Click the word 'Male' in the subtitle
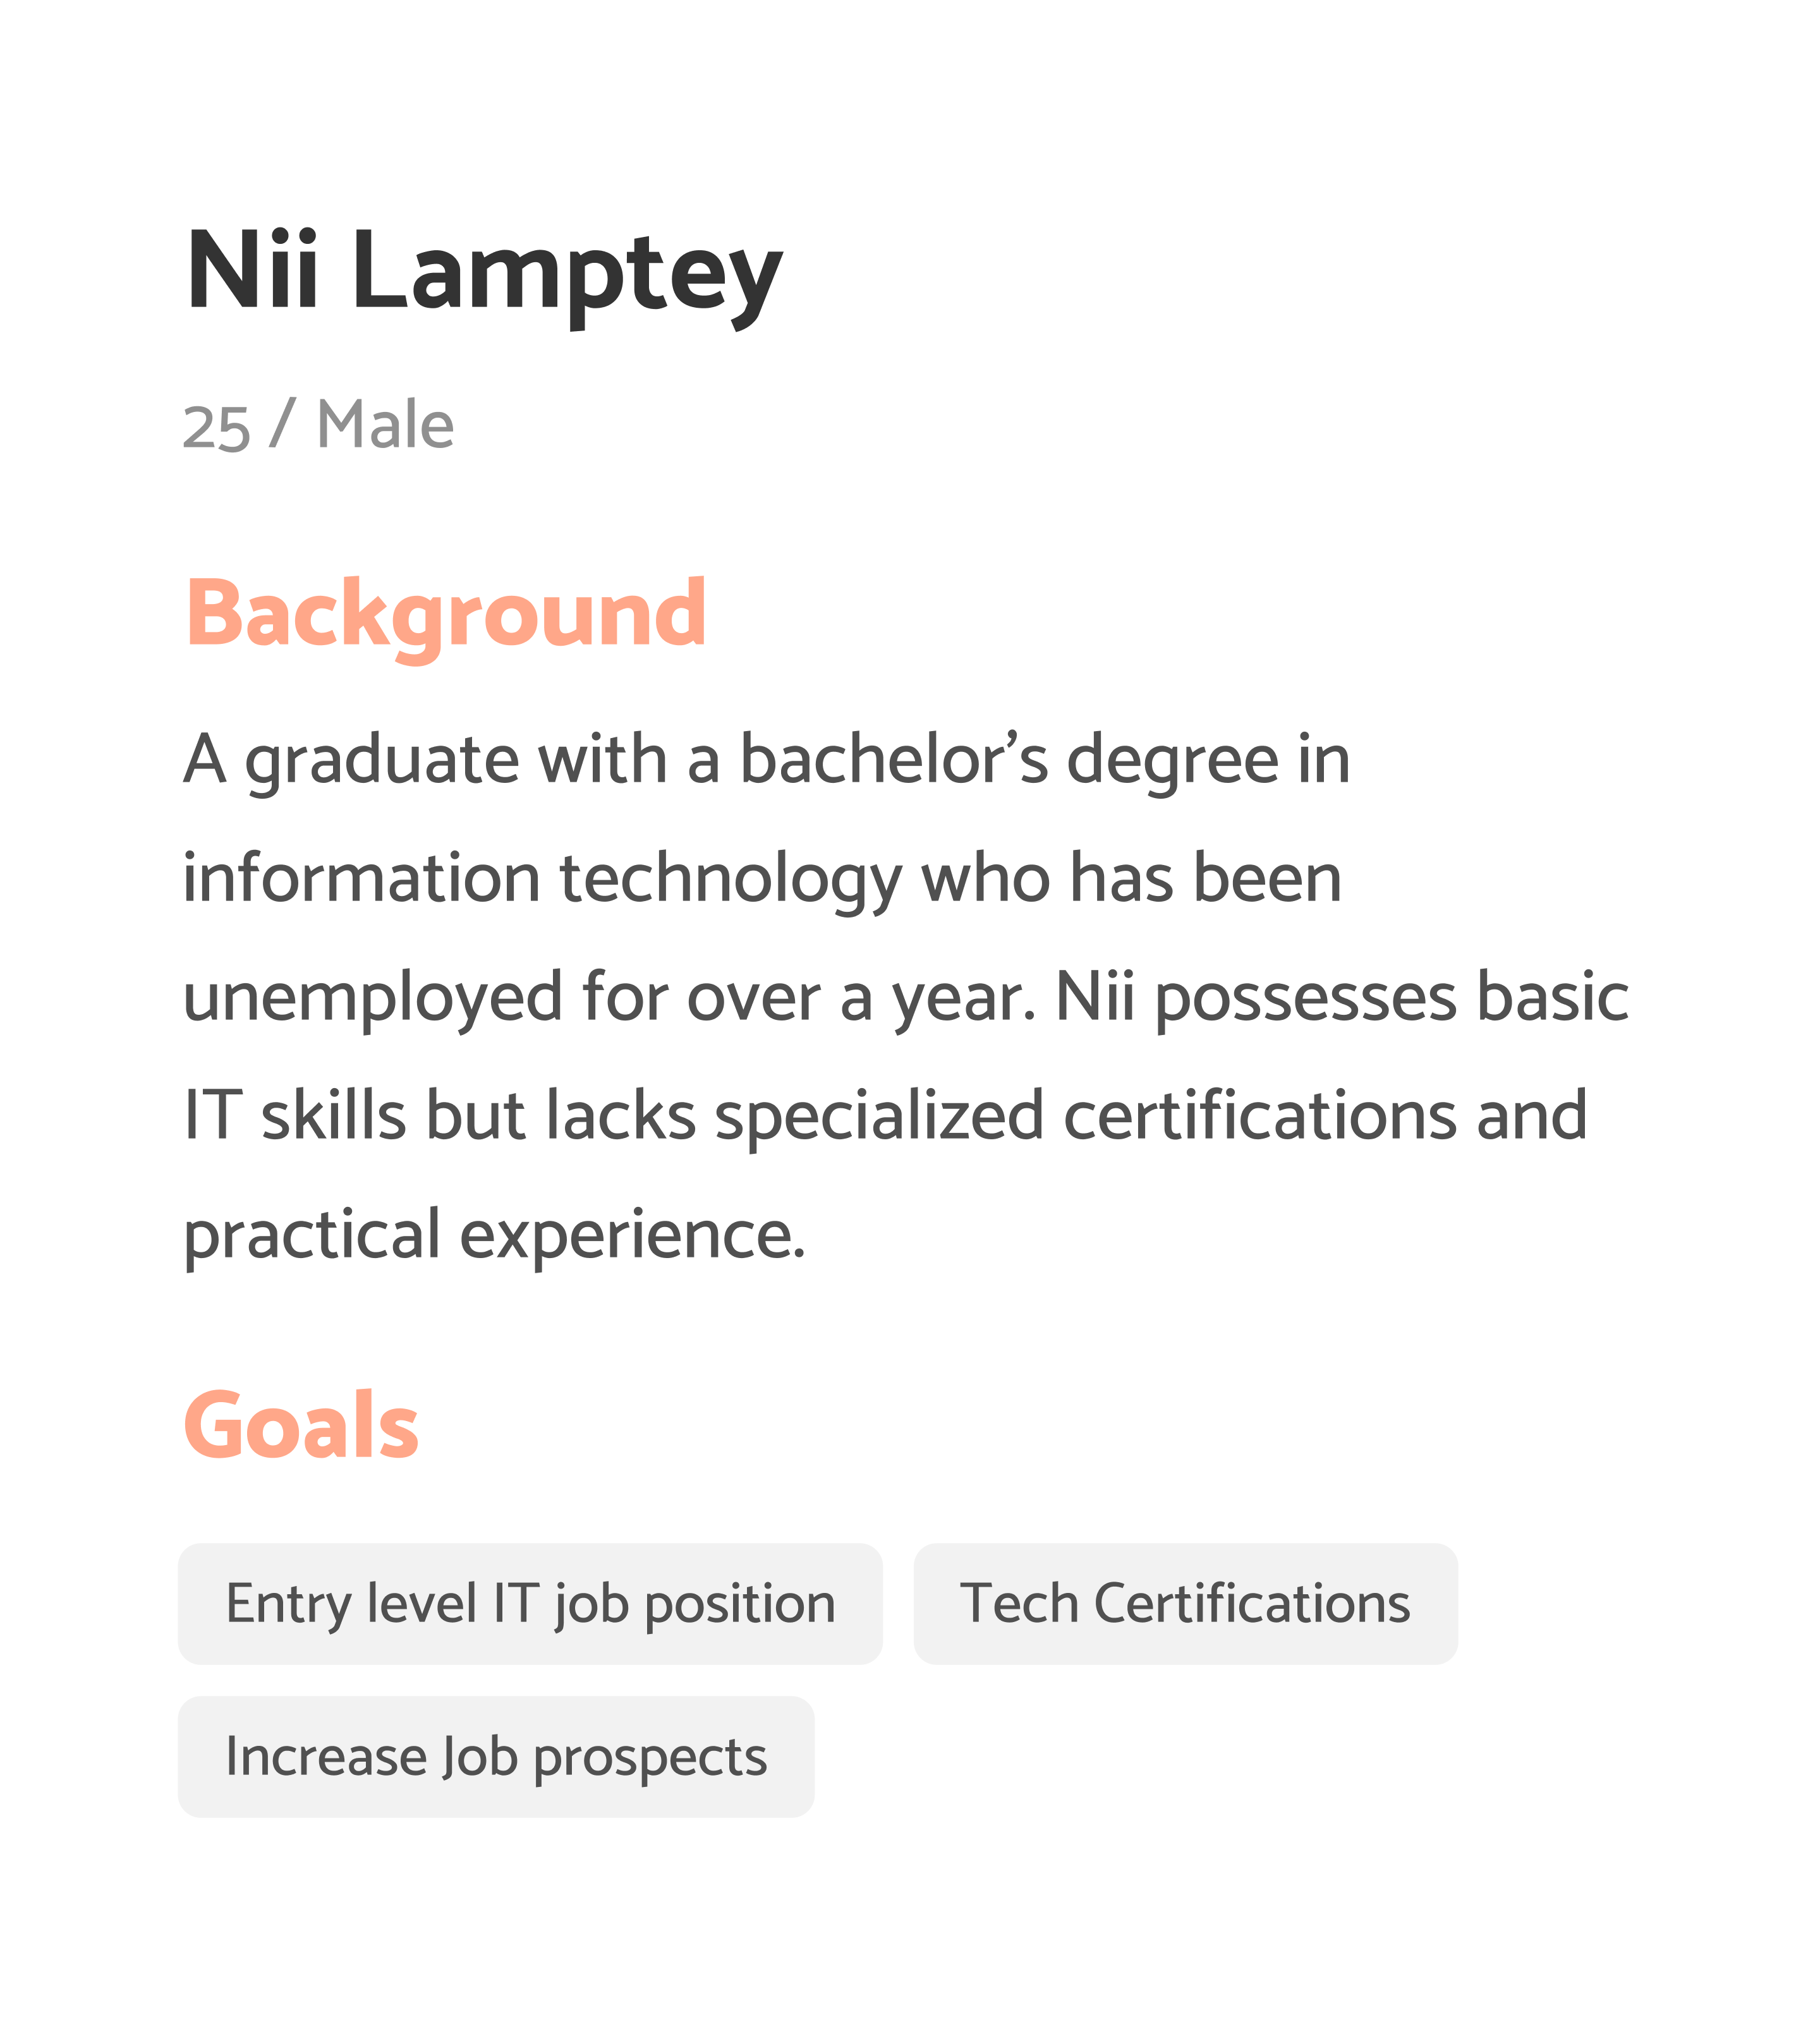The height and width of the screenshot is (2022, 1820). [385, 425]
